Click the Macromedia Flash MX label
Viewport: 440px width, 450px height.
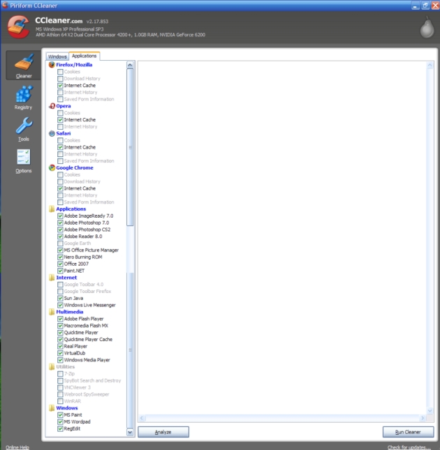pos(86,326)
